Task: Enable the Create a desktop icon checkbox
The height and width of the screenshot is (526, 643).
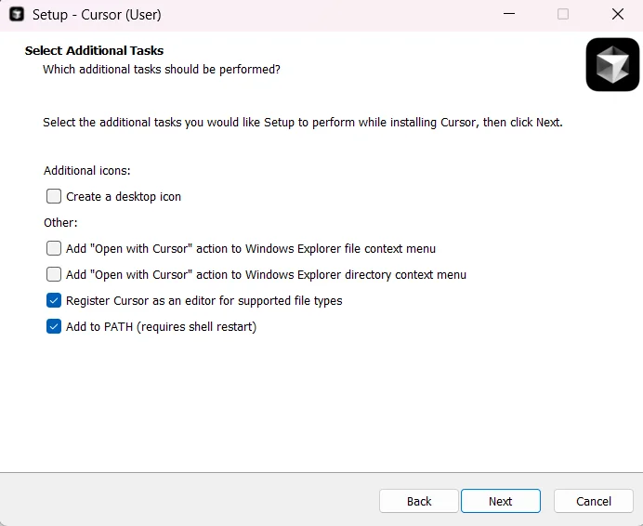Action: point(54,196)
